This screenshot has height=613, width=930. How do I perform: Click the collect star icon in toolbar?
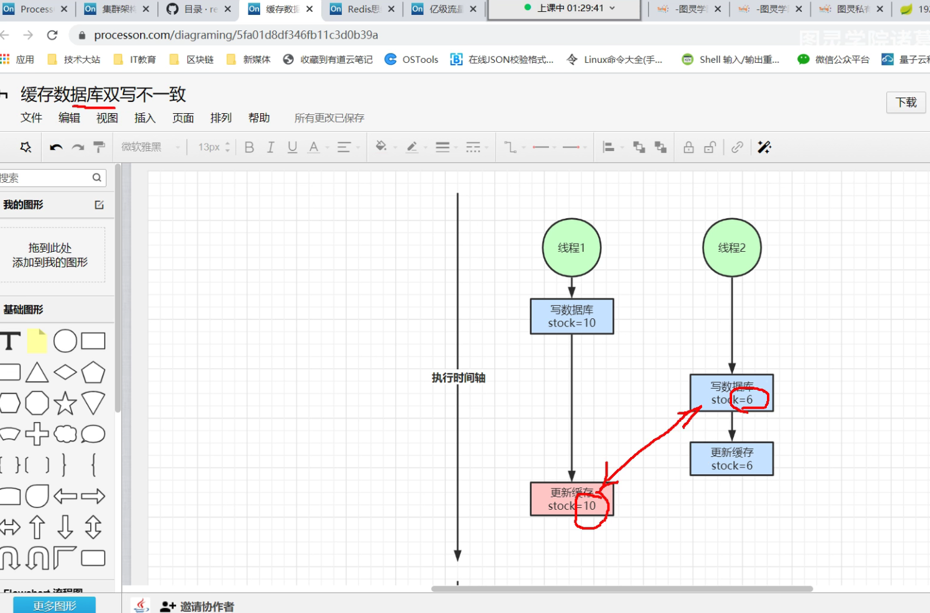26,147
